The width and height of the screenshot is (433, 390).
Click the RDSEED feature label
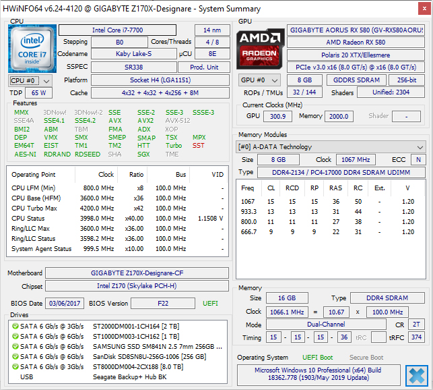coord(88,154)
